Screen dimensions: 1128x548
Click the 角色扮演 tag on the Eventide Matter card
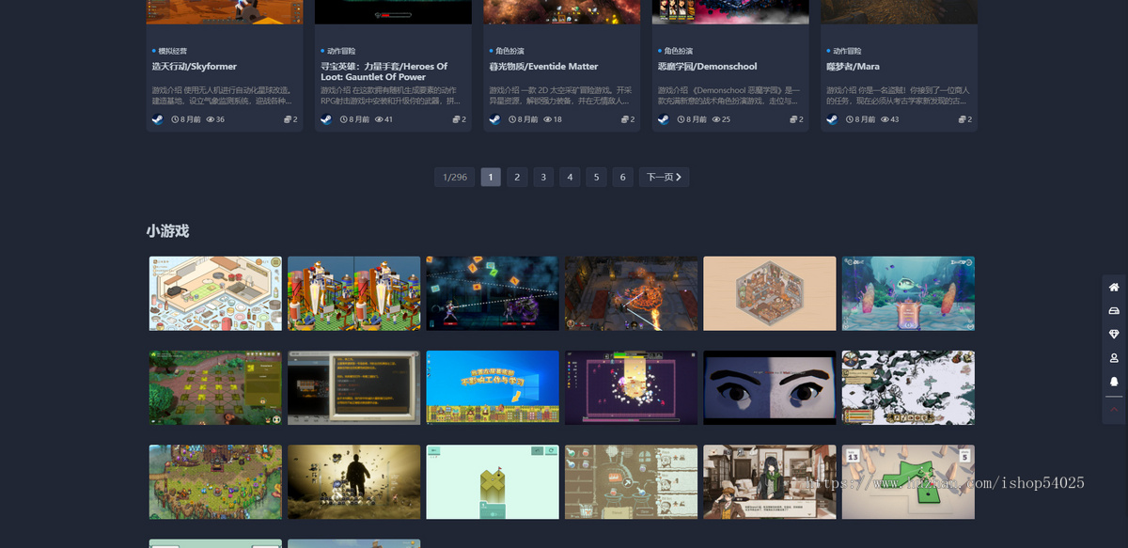pyautogui.click(x=509, y=51)
